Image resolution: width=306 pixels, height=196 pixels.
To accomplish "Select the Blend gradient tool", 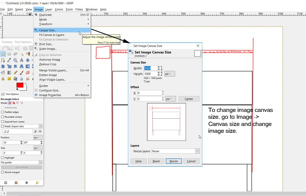I will click(x=9, y=73).
